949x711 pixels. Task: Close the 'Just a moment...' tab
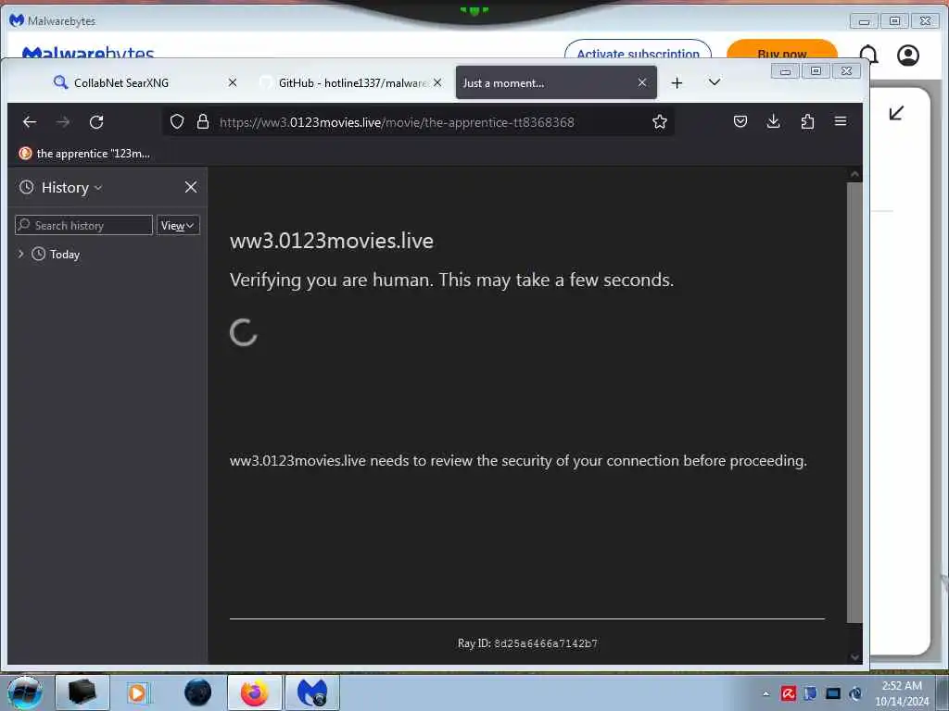(642, 82)
